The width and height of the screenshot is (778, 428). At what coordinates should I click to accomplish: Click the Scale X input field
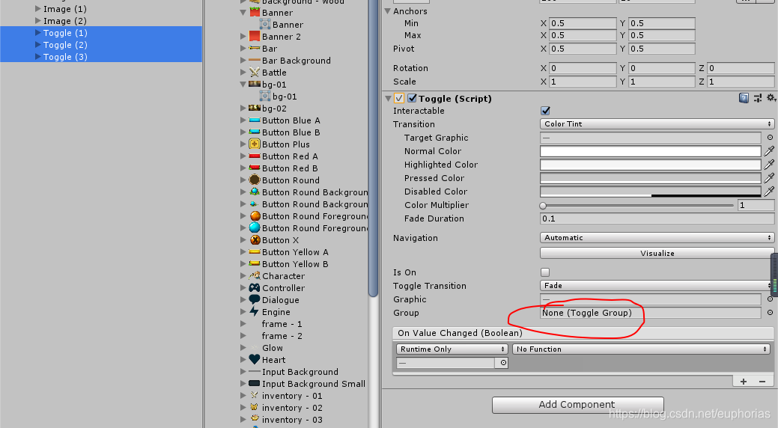[x=582, y=82]
